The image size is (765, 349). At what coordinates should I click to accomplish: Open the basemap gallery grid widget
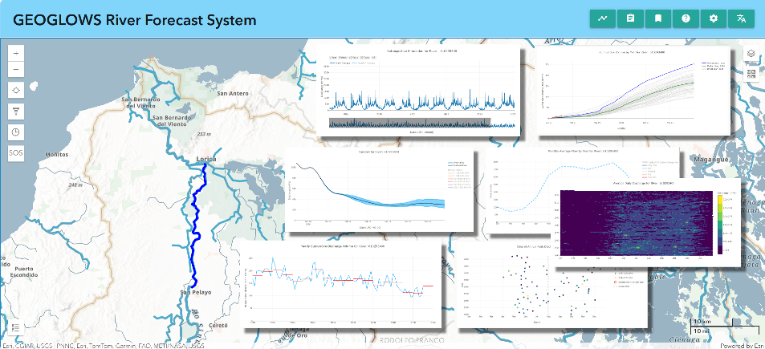(x=752, y=74)
